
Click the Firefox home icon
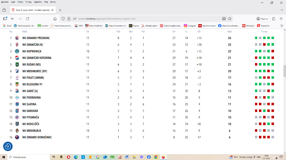[55, 19]
